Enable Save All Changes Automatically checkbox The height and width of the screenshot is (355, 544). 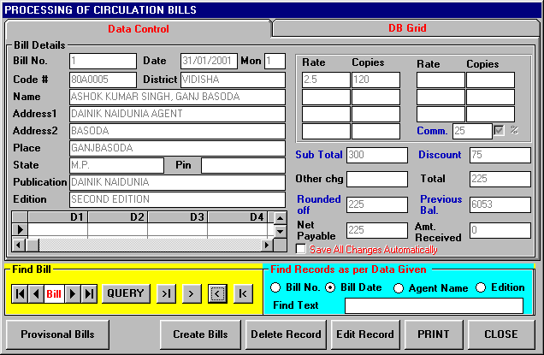coord(300,249)
